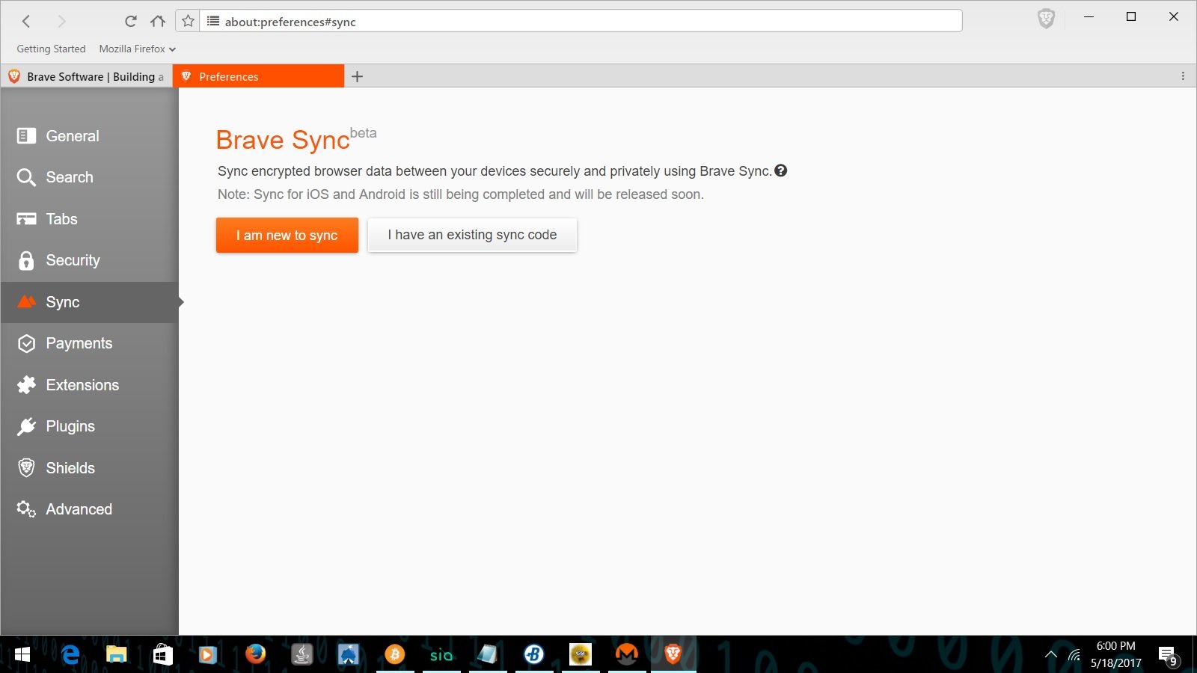Select the Preferences tab
Image resolution: width=1197 pixels, height=673 pixels.
[x=259, y=76]
